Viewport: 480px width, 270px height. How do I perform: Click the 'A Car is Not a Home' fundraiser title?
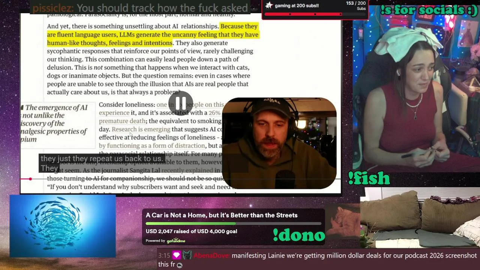point(222,215)
